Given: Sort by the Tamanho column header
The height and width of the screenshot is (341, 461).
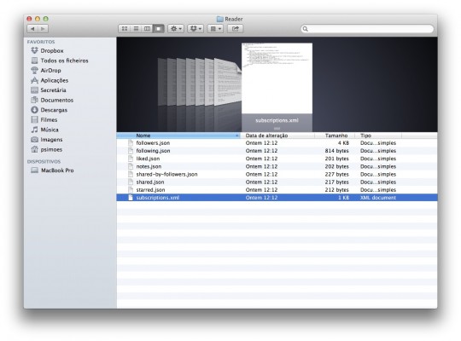Looking at the screenshot, I should tap(336, 136).
